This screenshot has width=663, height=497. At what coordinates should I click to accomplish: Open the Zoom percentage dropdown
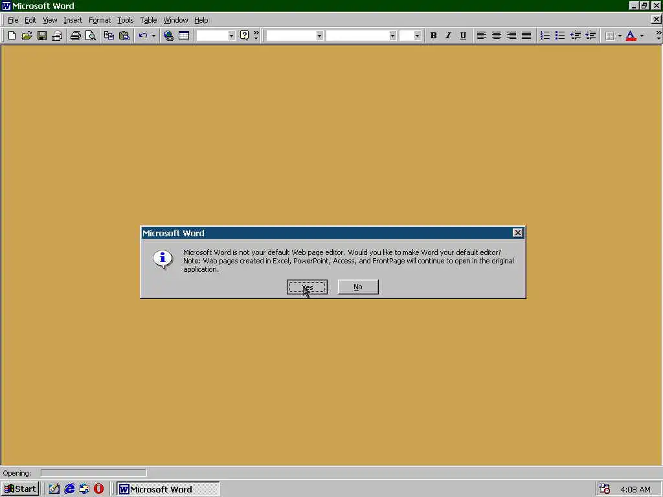[231, 36]
